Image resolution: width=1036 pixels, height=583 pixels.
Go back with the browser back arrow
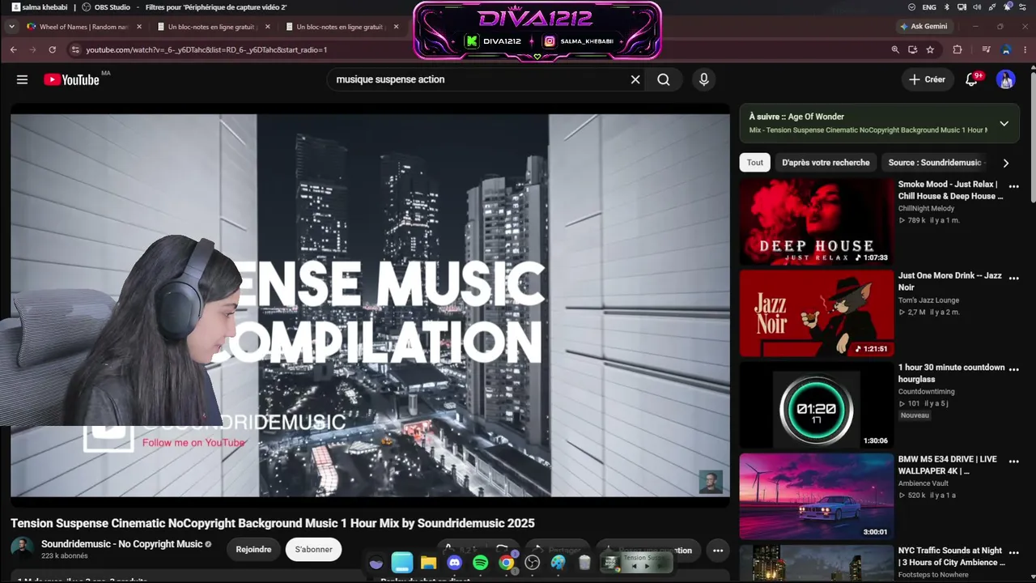click(13, 49)
